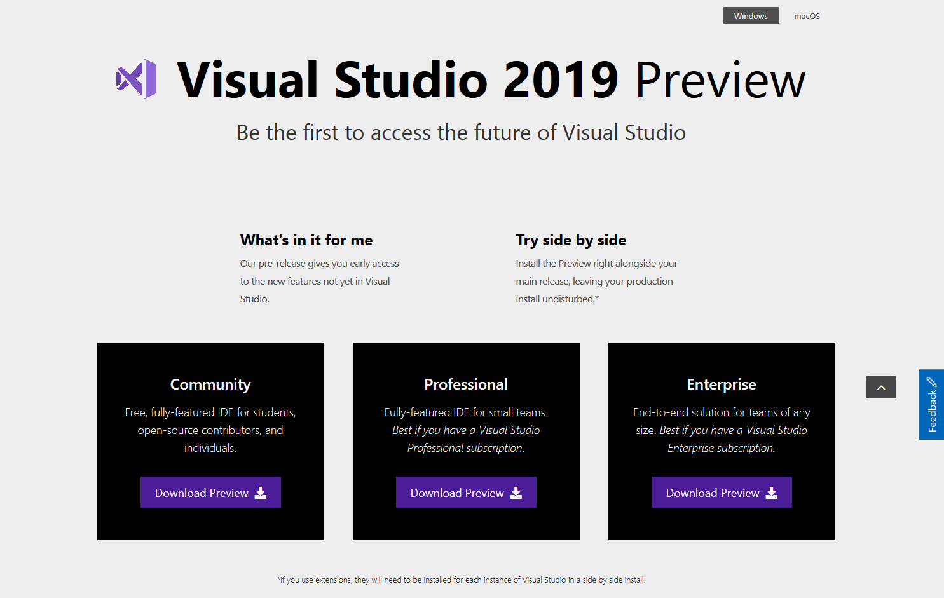Click the Community download arrow icon
This screenshot has width=944, height=598.
(261, 493)
